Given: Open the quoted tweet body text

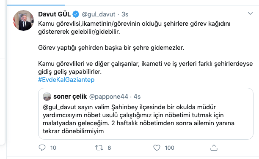Looking at the screenshot, I should coord(138,119).
